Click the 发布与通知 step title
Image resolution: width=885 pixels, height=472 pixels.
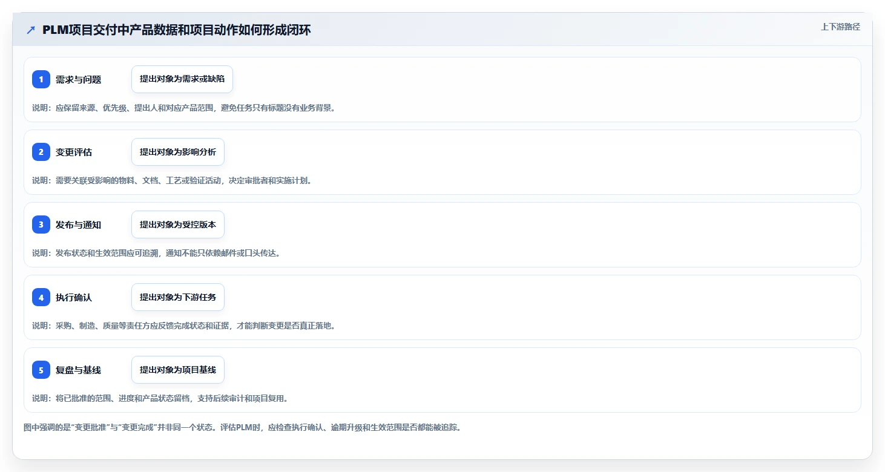click(x=78, y=225)
